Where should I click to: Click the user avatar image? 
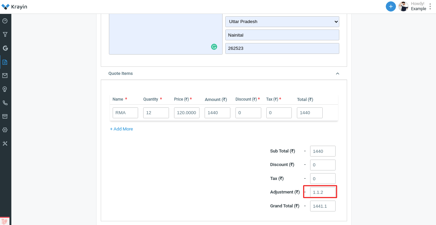(403, 6)
